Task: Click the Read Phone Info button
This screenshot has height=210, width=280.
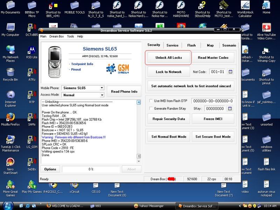Action: click(124, 91)
